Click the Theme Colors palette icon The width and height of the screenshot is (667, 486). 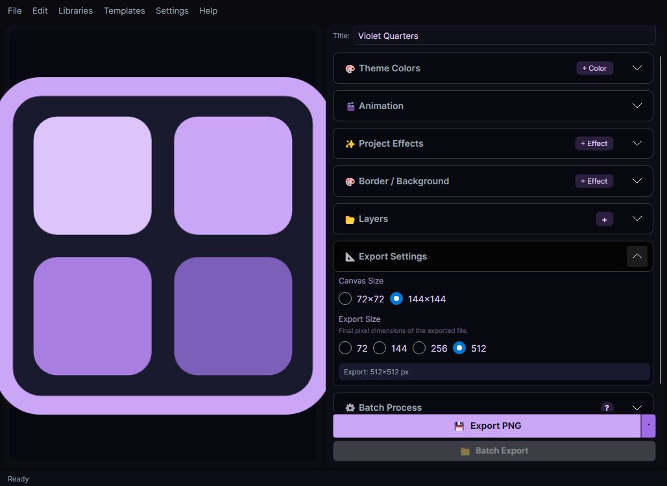350,69
